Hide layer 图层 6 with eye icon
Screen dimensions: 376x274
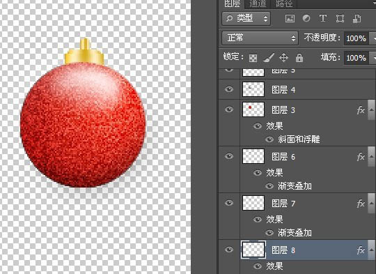coord(229,156)
